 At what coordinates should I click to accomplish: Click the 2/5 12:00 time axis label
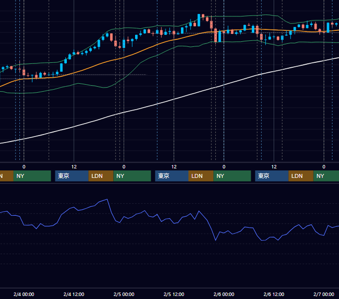pos(174,294)
